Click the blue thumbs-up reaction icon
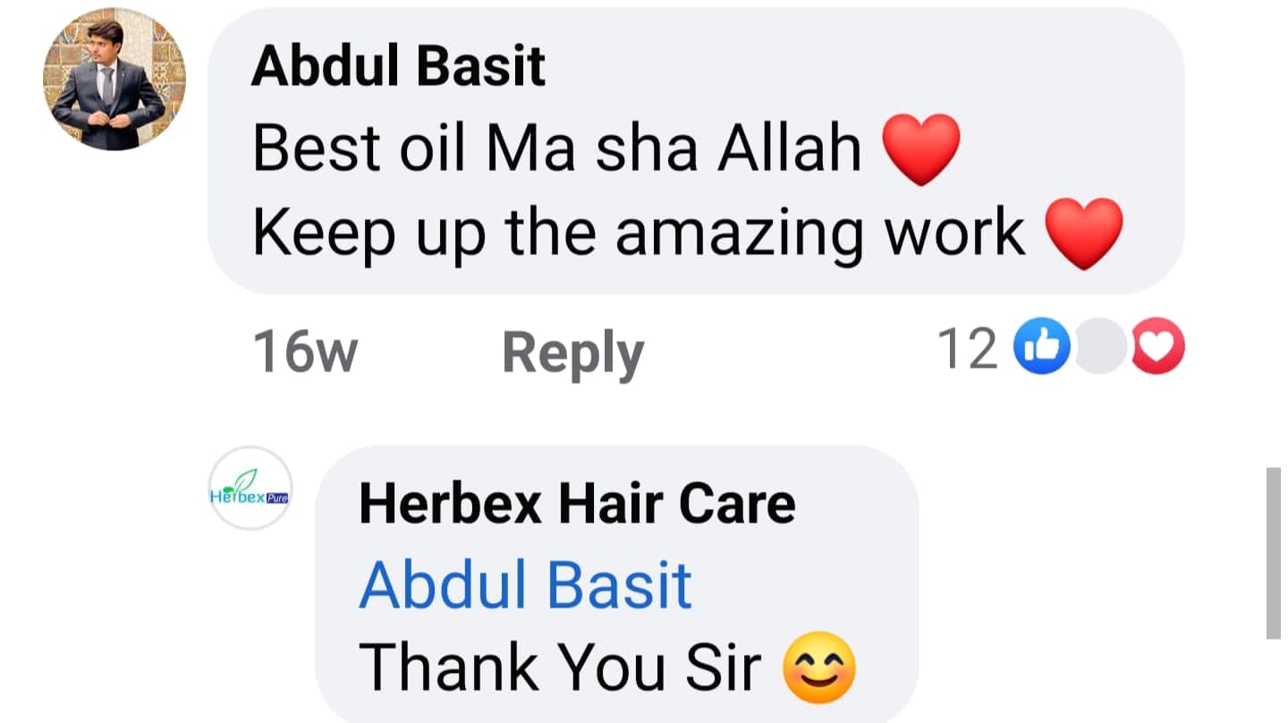 pyautogui.click(x=1042, y=346)
